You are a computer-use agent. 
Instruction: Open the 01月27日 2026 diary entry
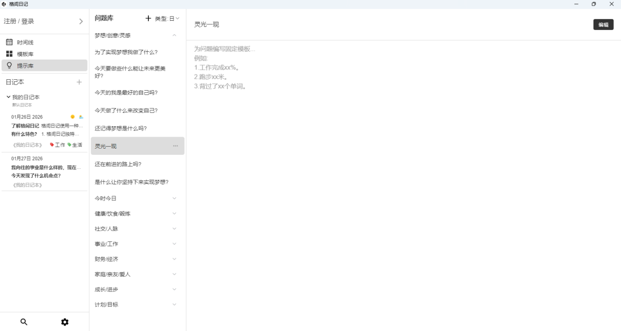[x=45, y=171]
